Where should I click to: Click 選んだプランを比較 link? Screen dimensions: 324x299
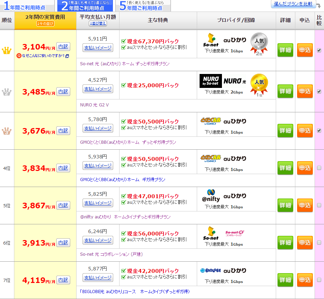(293, 4)
